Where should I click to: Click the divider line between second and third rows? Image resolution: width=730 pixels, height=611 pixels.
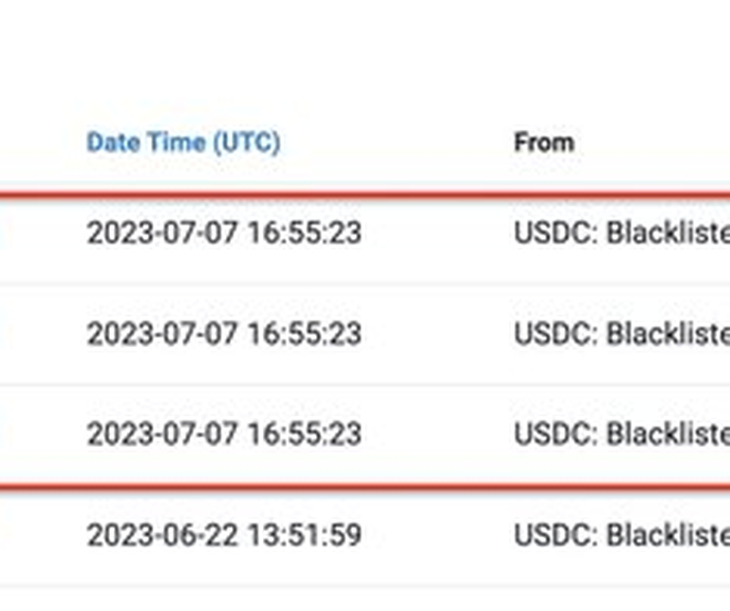pyautogui.click(x=365, y=385)
